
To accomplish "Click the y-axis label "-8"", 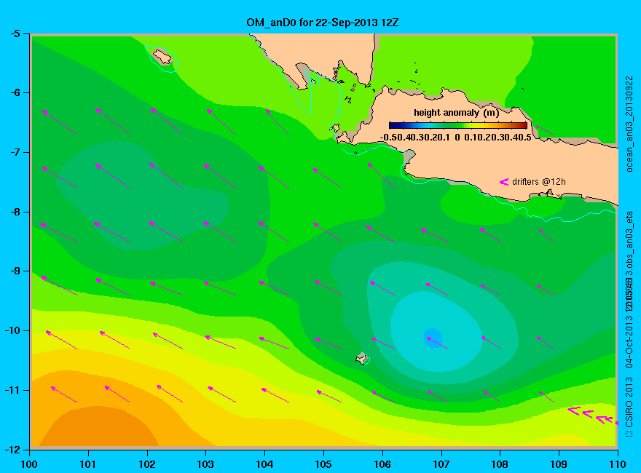I will point(15,212).
